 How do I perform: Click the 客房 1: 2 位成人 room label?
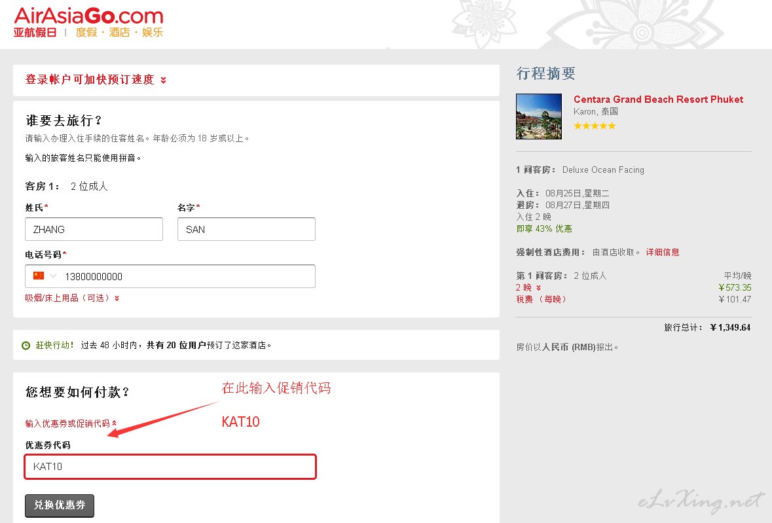(67, 187)
